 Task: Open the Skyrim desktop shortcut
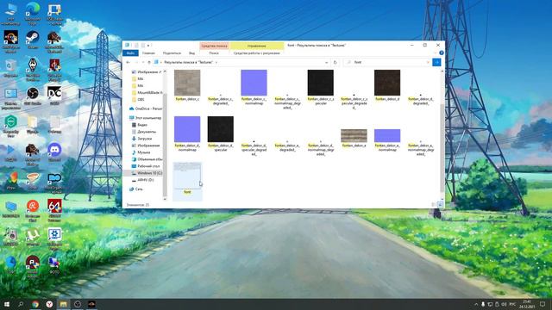(x=33, y=69)
